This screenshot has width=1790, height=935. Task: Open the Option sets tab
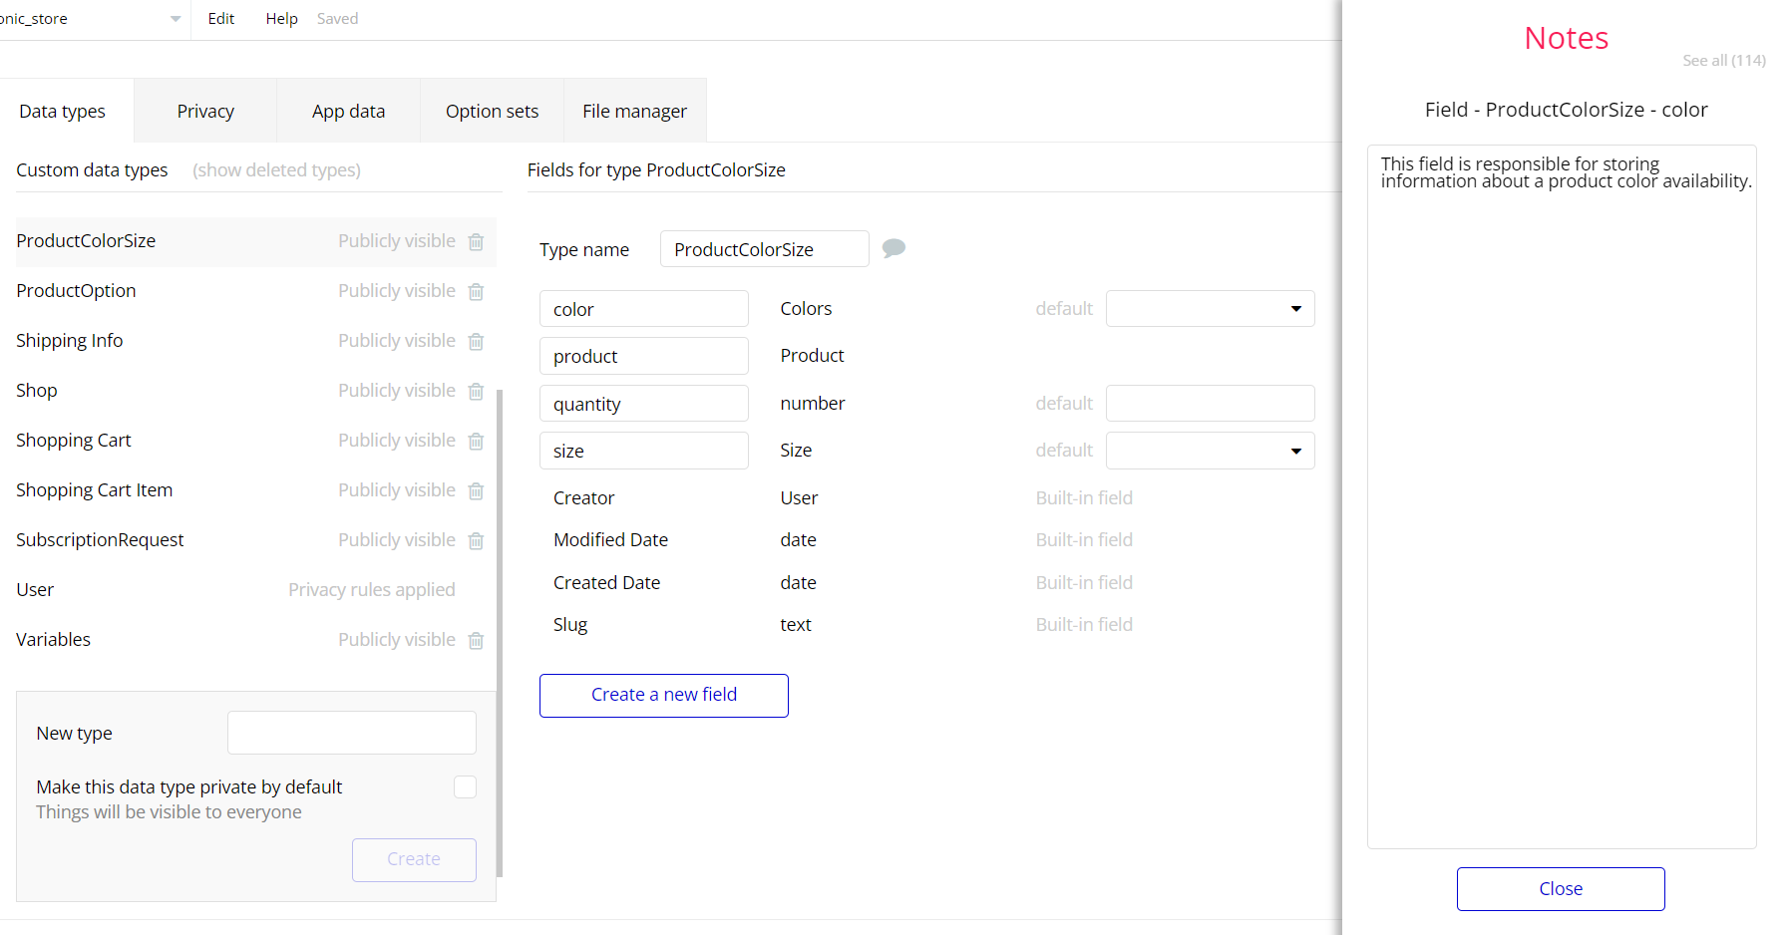point(492,112)
